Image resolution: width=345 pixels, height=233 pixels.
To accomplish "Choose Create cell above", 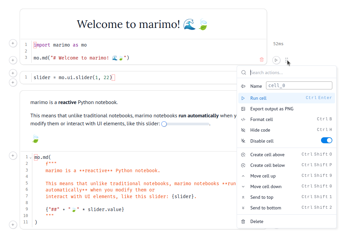I will coord(286,155).
